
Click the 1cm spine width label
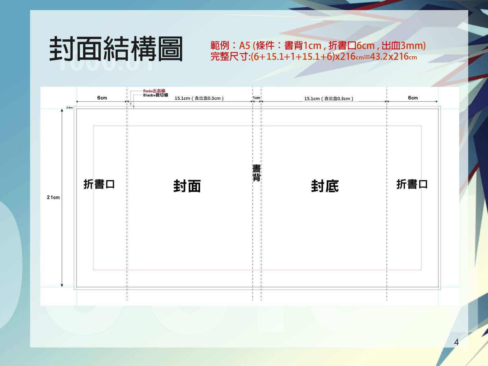257,98
